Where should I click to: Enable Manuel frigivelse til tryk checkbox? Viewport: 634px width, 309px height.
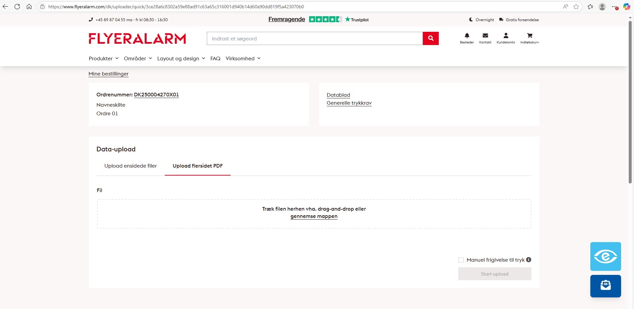point(461,260)
